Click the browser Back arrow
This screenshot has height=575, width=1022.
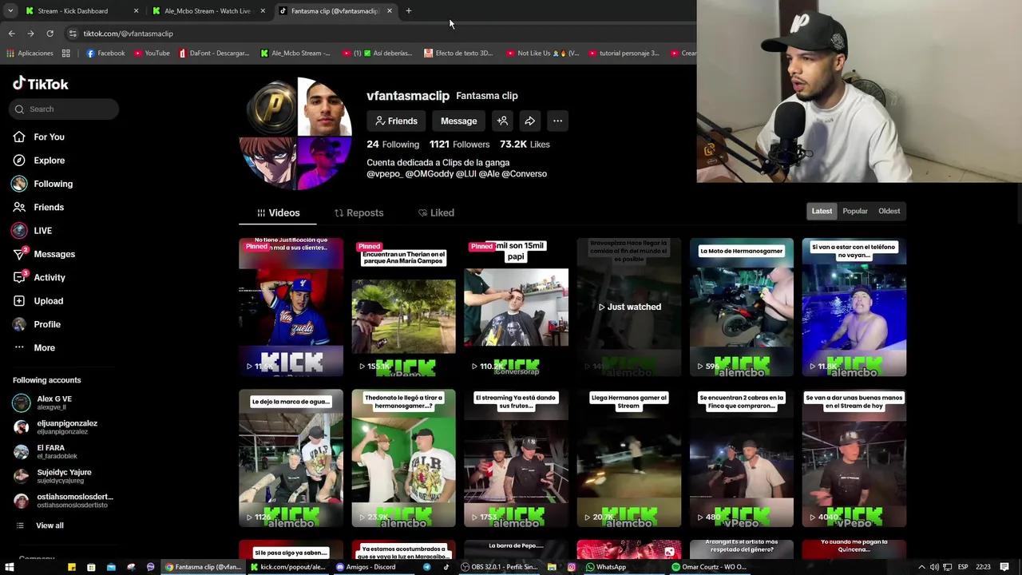(11, 34)
